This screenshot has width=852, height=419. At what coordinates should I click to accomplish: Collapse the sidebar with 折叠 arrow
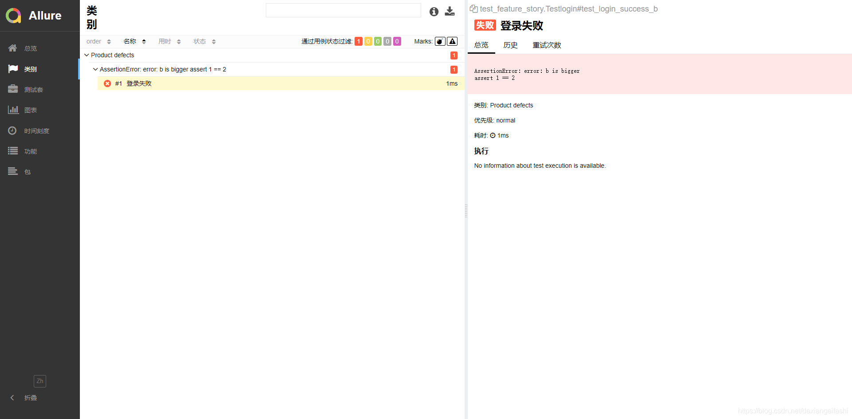12,398
